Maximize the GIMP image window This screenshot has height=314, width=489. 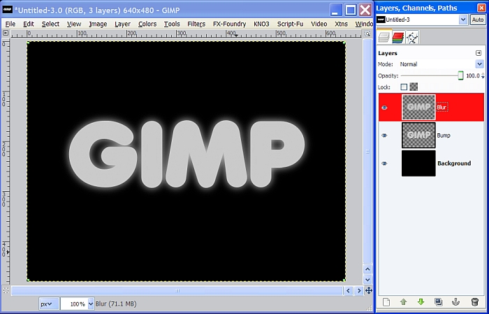click(350, 10)
